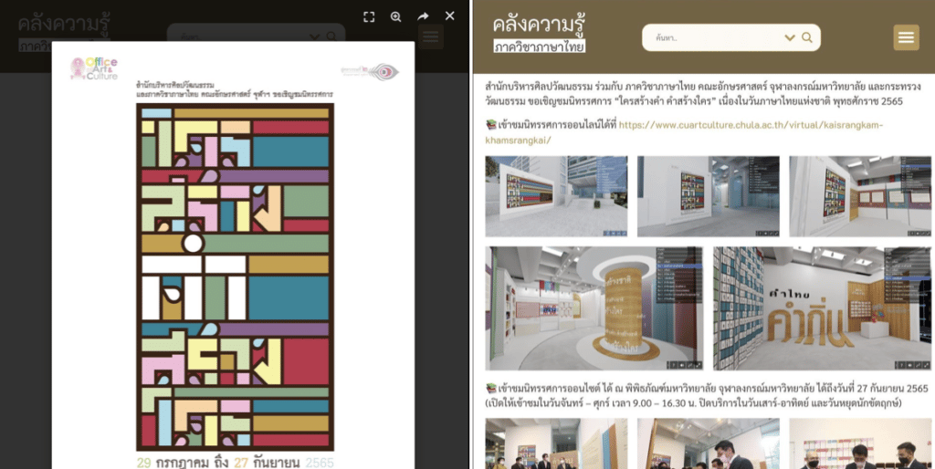Click the paragraph starting สำนักบริหารศิลปวัฒนธรรม ร่วมกับ
The height and width of the screenshot is (469, 935).
click(704, 94)
